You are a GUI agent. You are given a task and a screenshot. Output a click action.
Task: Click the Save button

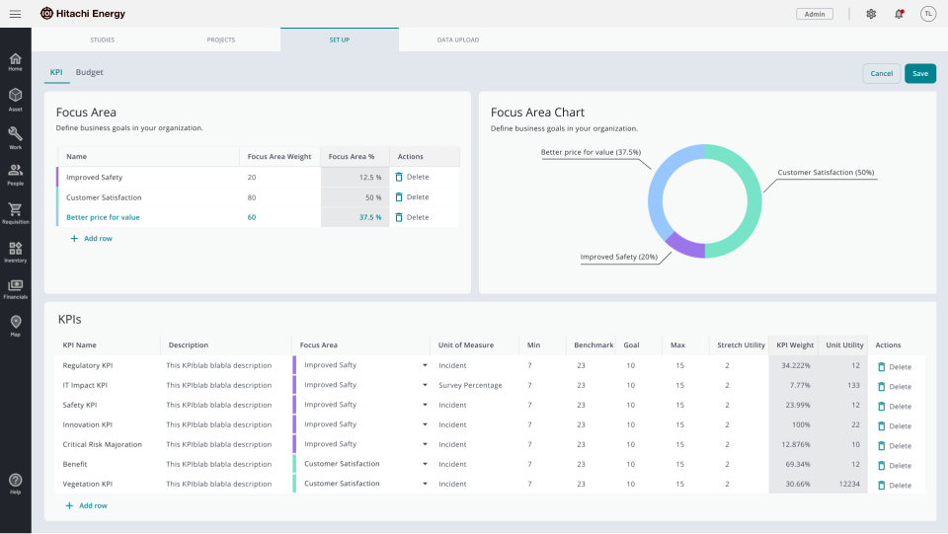pos(919,73)
